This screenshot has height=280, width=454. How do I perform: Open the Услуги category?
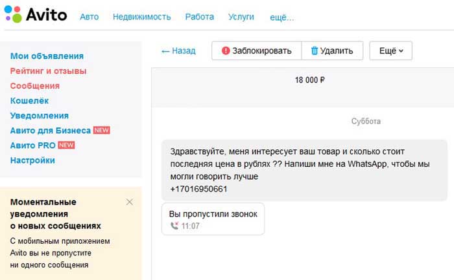(241, 17)
